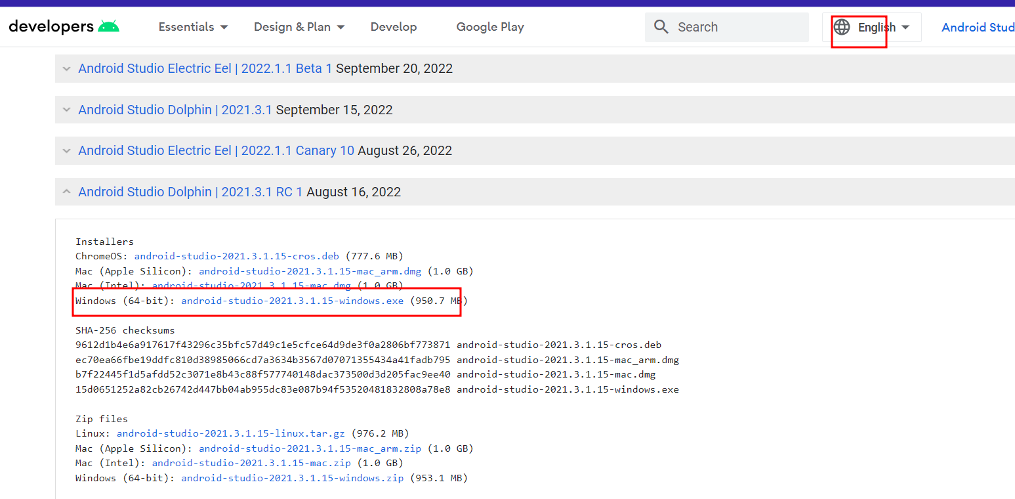Viewport: 1015px width, 499px height.
Task: Click the checksum starting with ec70ea66fbe1
Action: [x=263, y=360]
